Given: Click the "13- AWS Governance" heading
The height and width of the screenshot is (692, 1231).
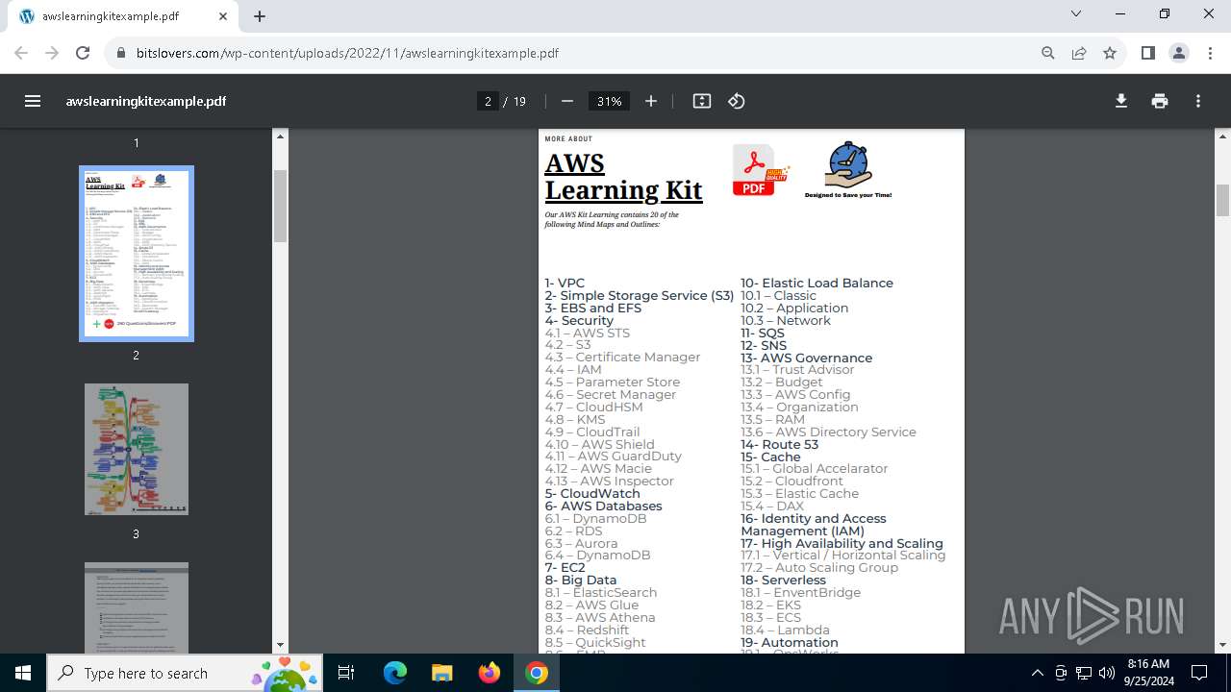Looking at the screenshot, I should (806, 358).
